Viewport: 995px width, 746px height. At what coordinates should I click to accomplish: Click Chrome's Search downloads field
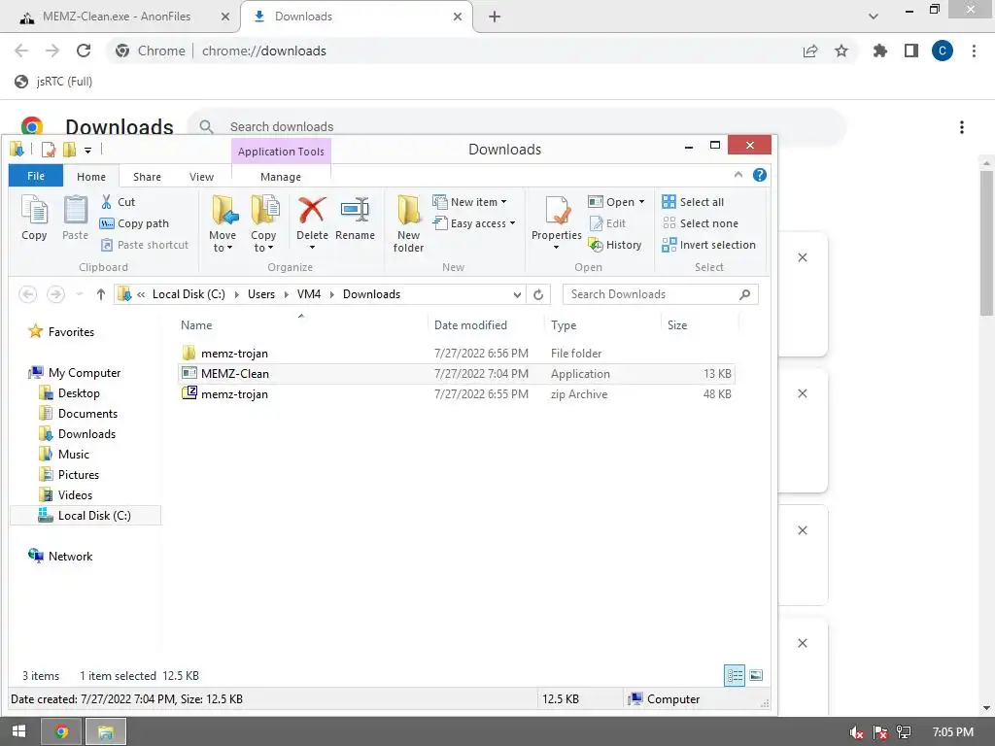click(517, 127)
